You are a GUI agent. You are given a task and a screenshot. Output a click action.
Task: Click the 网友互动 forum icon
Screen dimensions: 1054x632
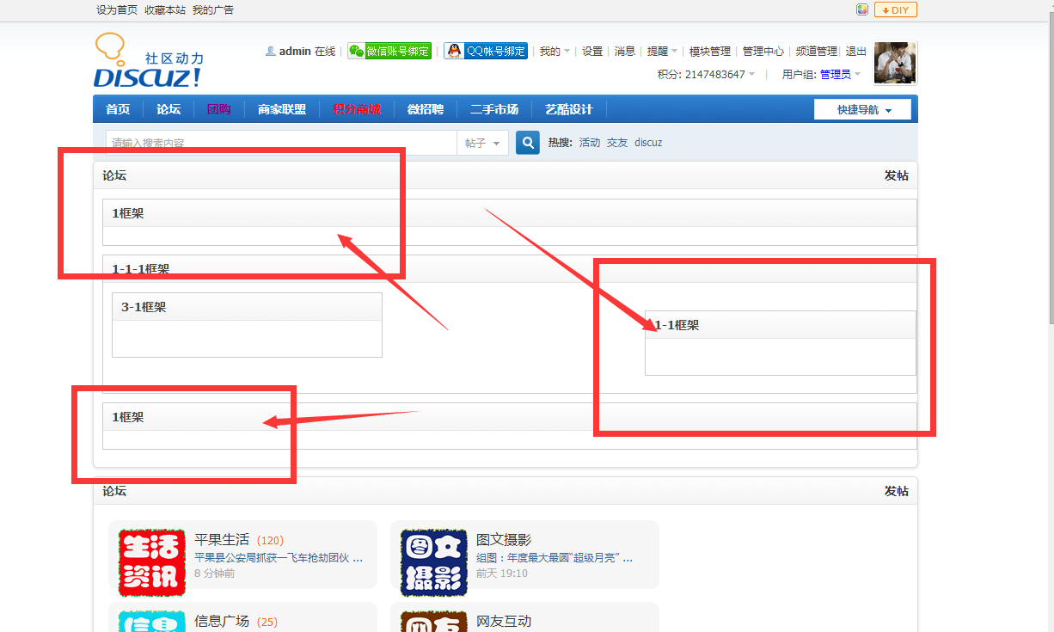[434, 621]
